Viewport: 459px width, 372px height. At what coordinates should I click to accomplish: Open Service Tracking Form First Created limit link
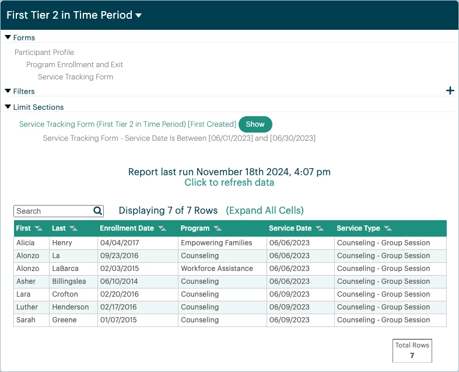coord(128,124)
